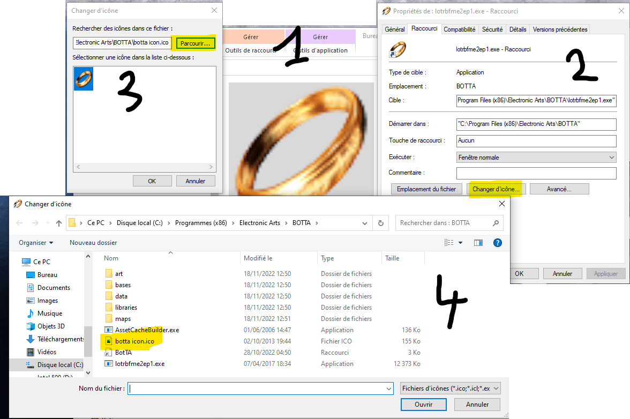
Task: Select the AssetCacheBuilder.exe file icon
Action: coord(108,330)
